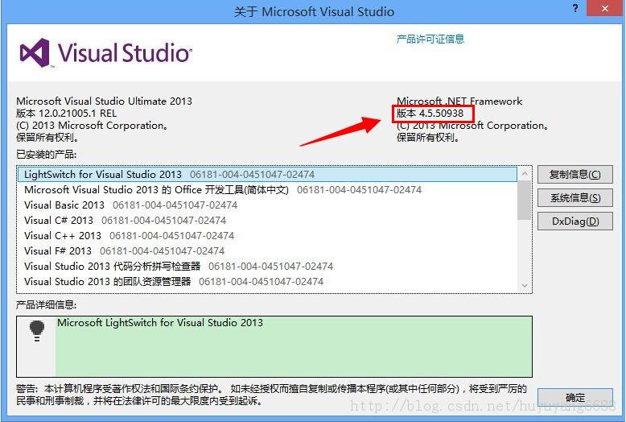
Task: Select the Visual C++ 2013 row
Action: click(x=267, y=236)
